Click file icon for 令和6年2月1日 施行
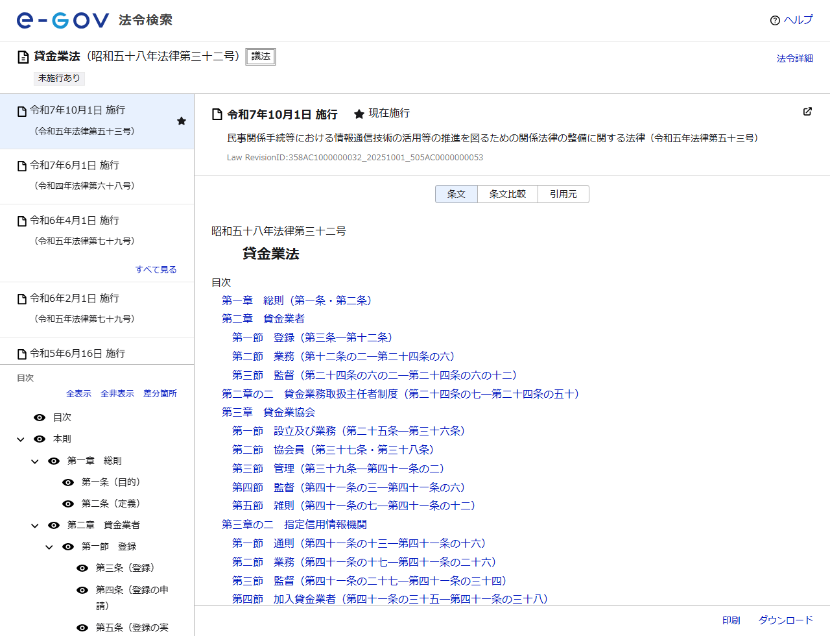 point(22,299)
